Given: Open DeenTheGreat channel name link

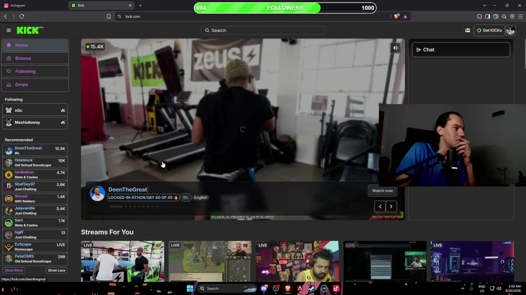Looking at the screenshot, I should 128,190.
